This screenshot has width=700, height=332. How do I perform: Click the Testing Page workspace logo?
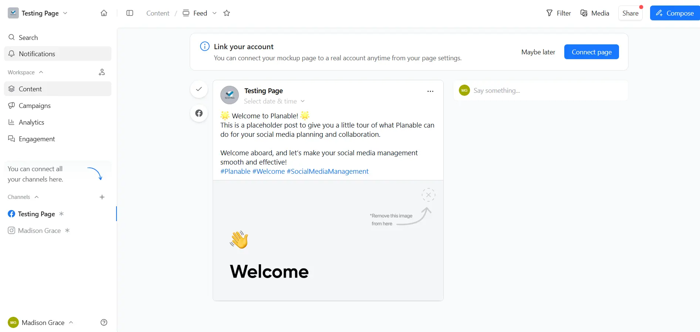[x=13, y=13]
